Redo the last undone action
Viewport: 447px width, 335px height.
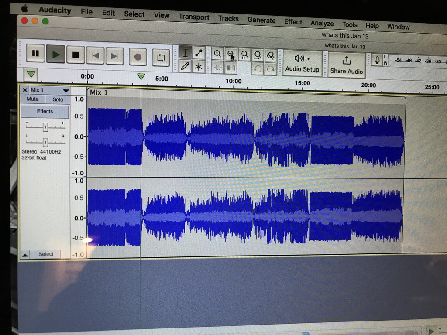click(x=271, y=70)
